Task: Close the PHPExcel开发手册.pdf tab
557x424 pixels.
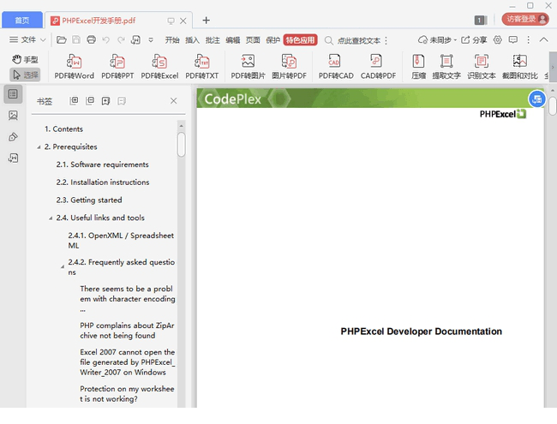Action: [183, 21]
